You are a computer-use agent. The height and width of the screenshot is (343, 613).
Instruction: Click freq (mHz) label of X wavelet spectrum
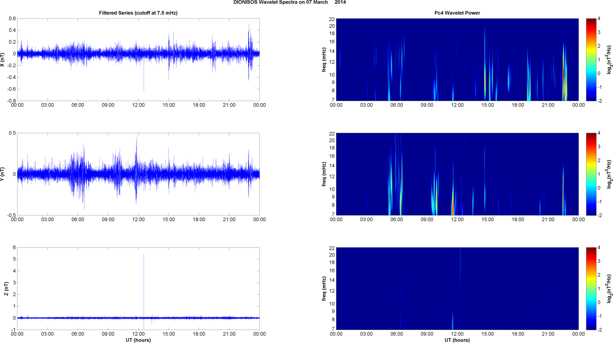324,59
